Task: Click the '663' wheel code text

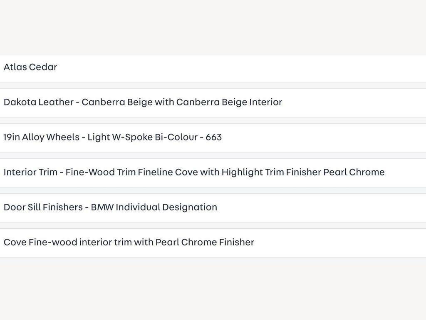Action: click(213, 137)
